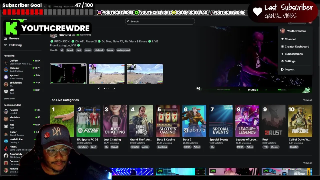Click the Subscriptions sparkle icon
The height and width of the screenshot is (180, 320).
(282, 54)
